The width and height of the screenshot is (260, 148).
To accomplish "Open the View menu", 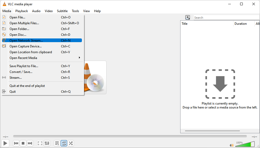I will (86, 11).
